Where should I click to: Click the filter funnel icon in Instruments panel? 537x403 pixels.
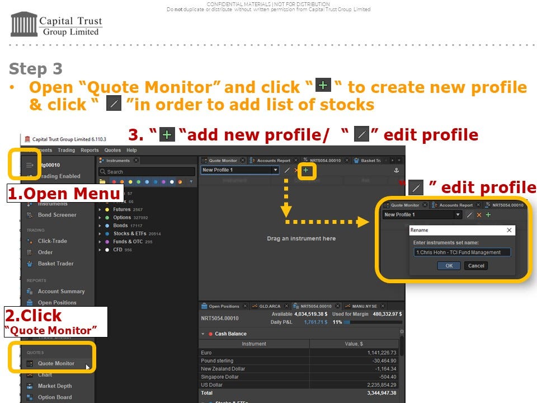(x=191, y=181)
